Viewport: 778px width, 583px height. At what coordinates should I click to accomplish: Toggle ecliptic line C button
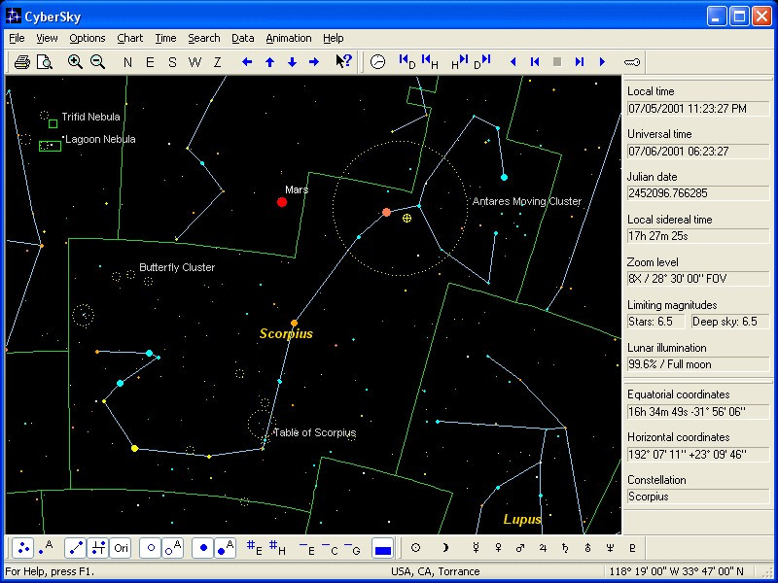[330, 548]
